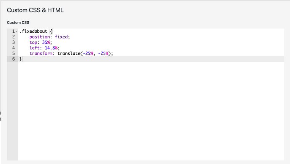The image size is (290, 164).
Task: Click line number 3 in the gutter
Action: pyautogui.click(x=13, y=42)
